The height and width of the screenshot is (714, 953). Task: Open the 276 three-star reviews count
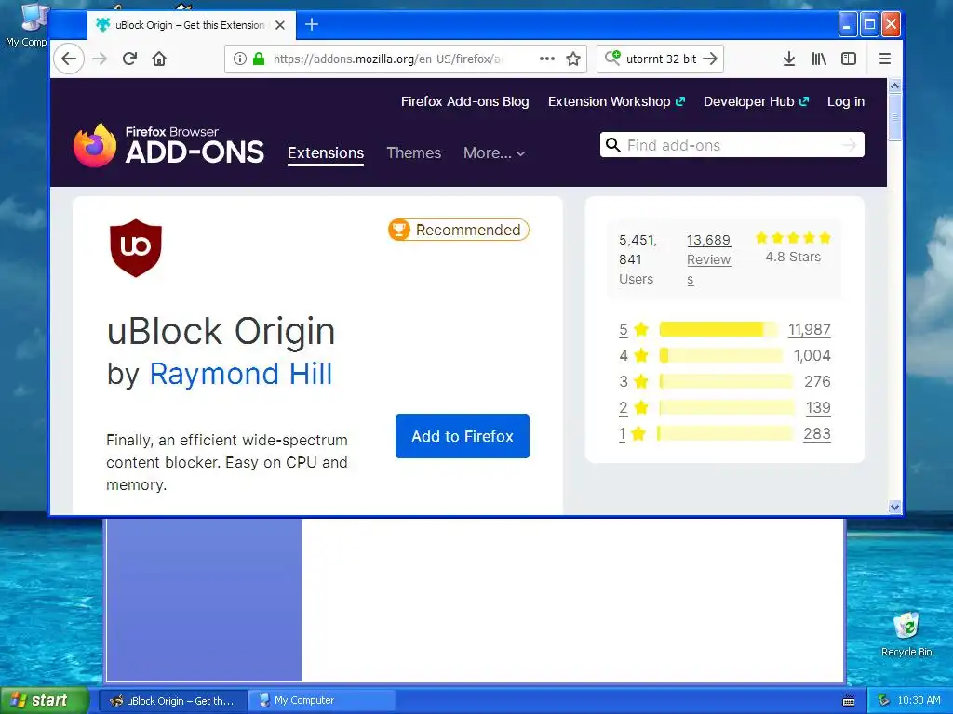tap(817, 382)
